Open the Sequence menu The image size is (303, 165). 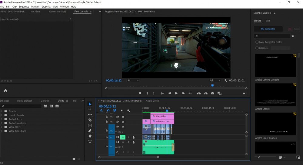(x=24, y=7)
